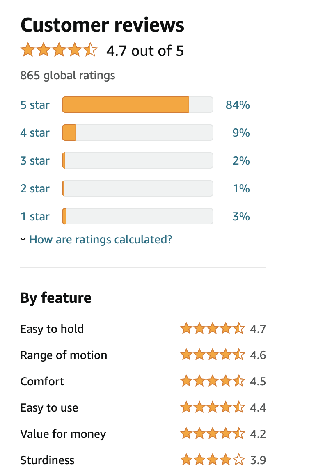Click the Comfort star rating icons

point(212,381)
